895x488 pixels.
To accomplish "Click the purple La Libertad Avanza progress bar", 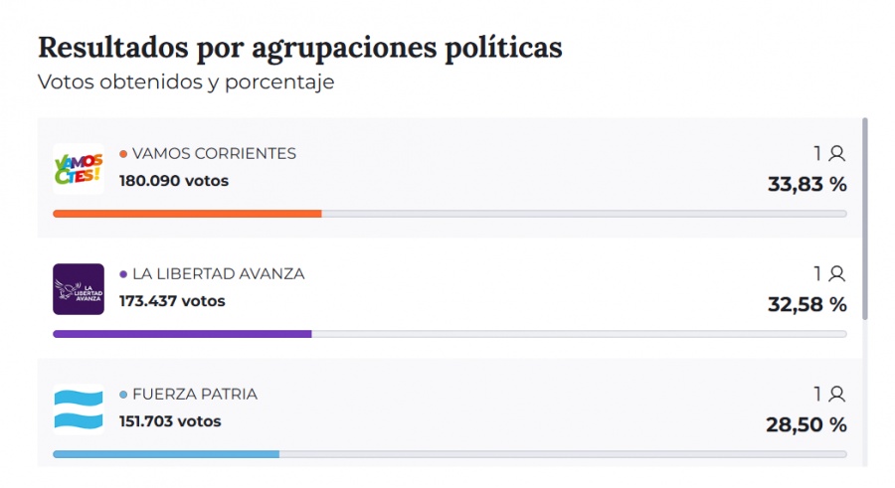I will coord(182,333).
